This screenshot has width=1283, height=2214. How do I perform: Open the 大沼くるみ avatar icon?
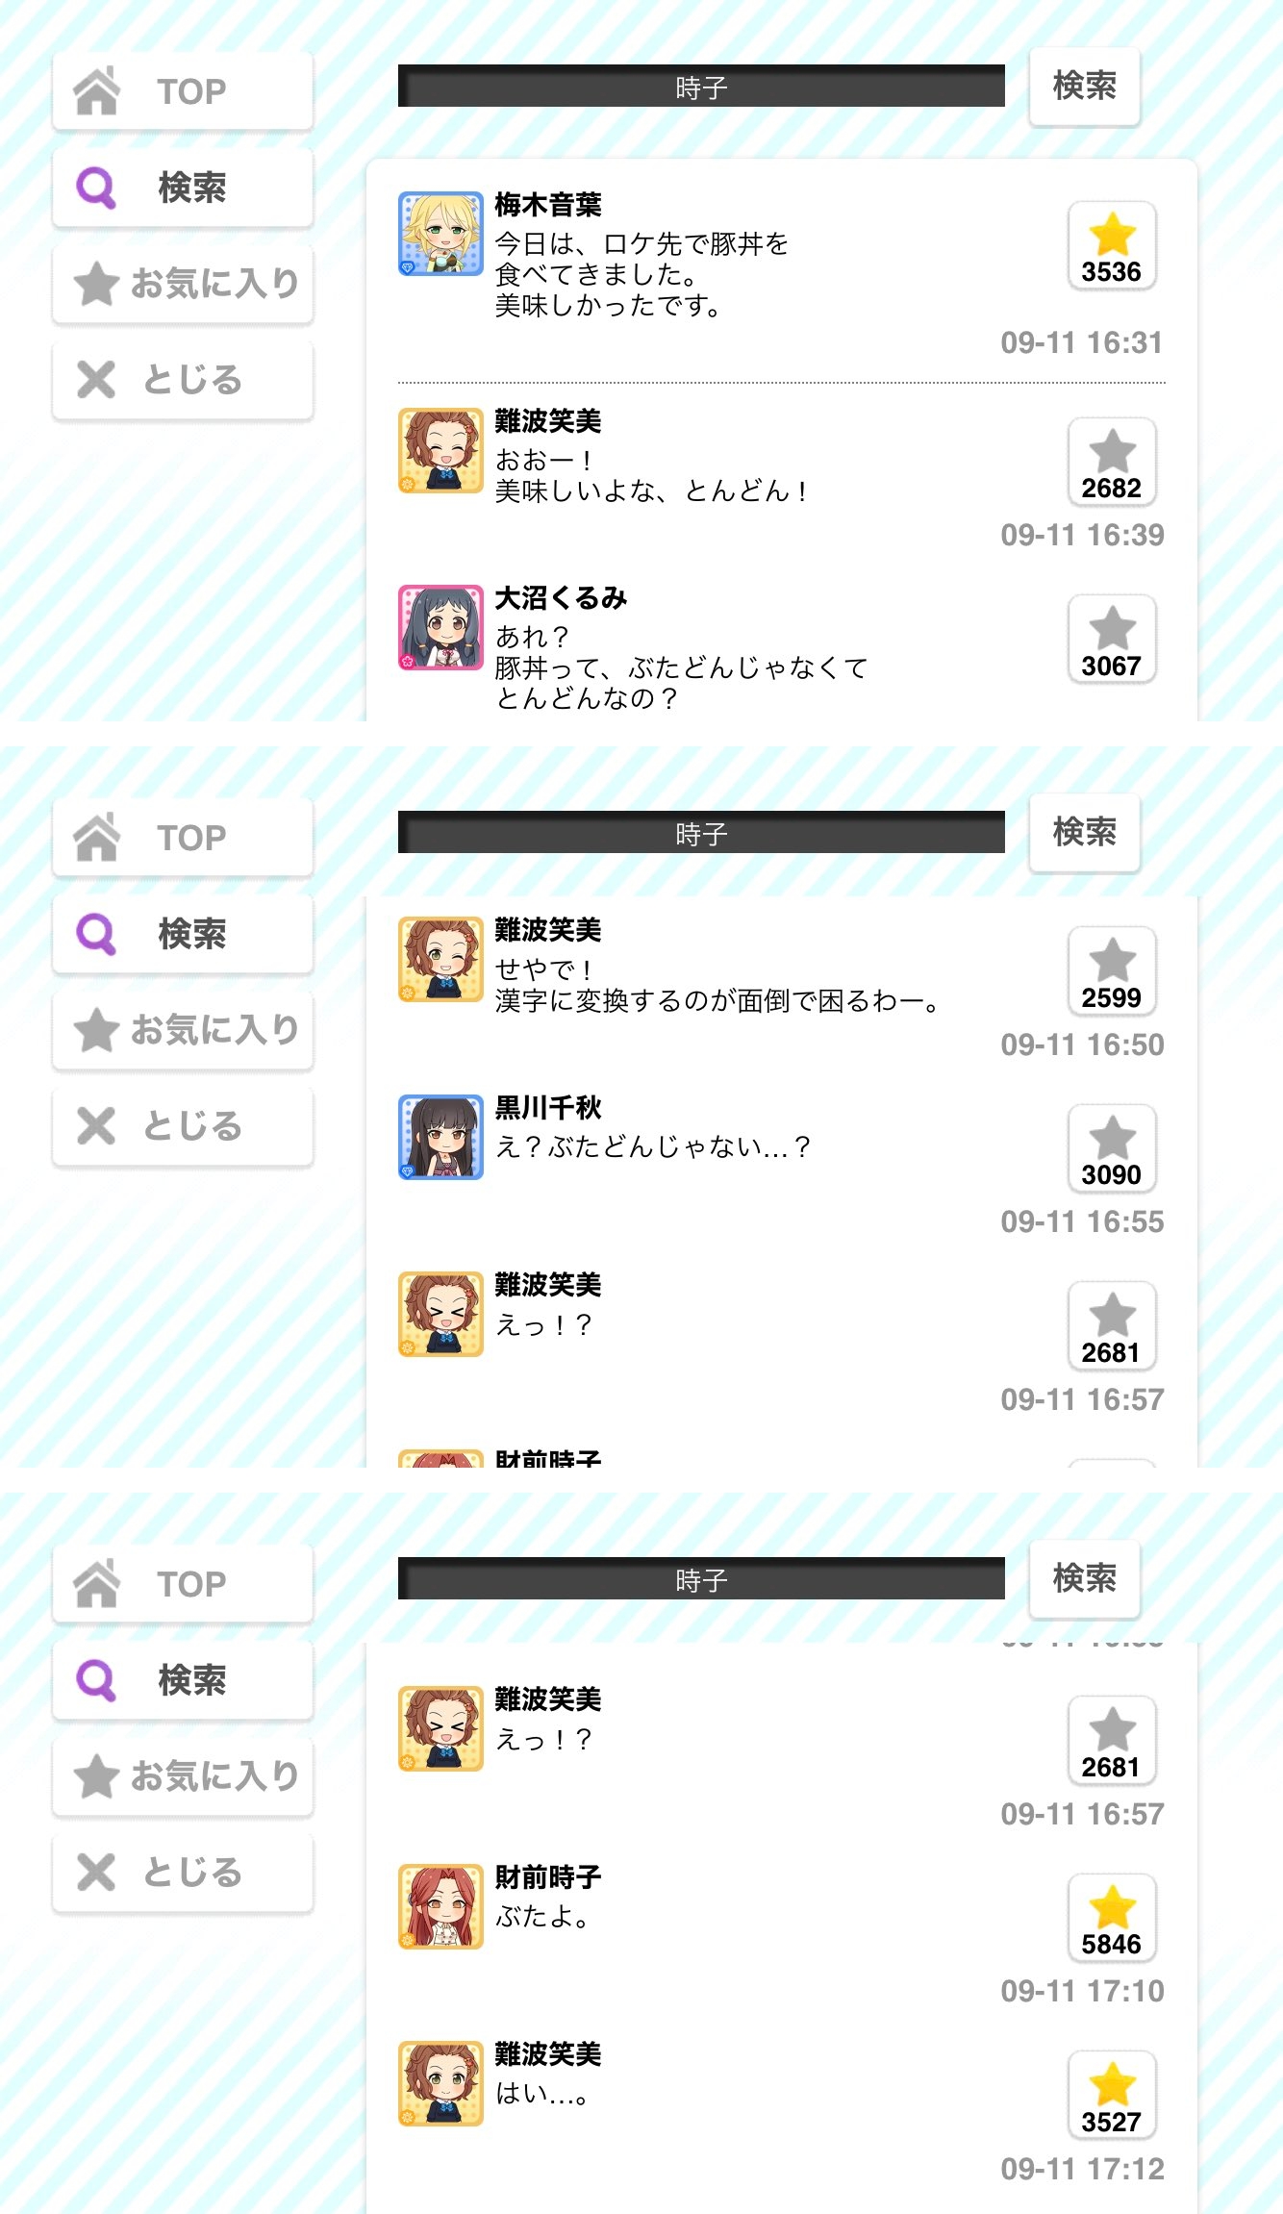click(440, 627)
